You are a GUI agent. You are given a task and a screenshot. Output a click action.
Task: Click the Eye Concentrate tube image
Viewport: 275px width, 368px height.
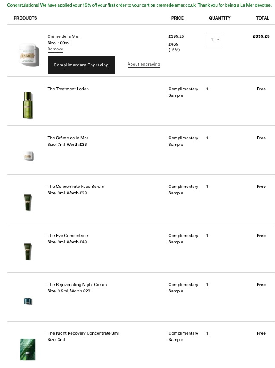coord(28,252)
